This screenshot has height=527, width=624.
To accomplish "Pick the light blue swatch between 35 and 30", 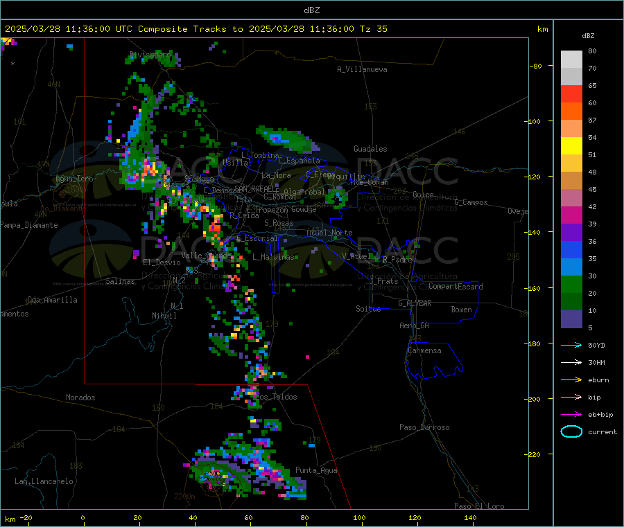I will [x=571, y=267].
